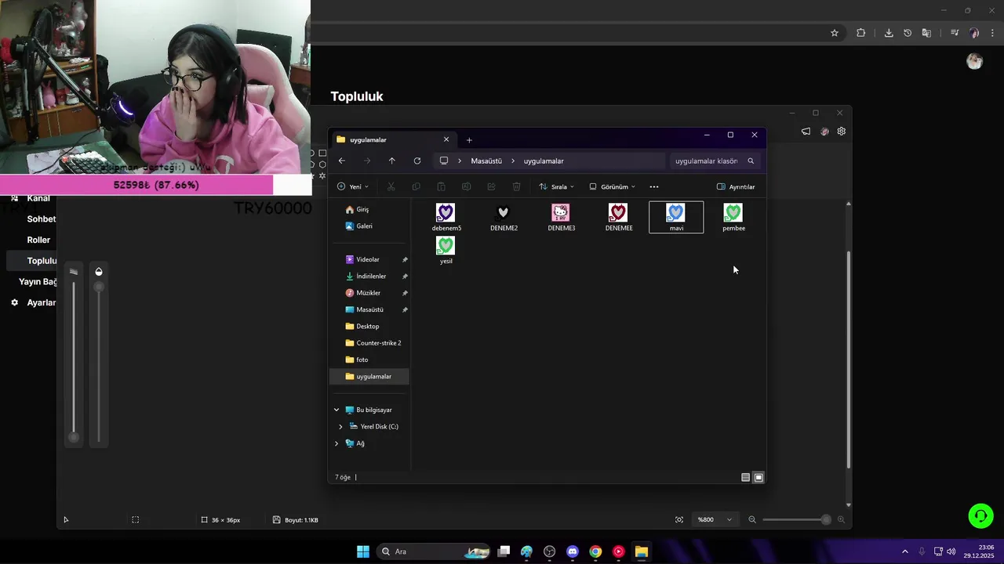Open the green headset support button

[x=980, y=515]
